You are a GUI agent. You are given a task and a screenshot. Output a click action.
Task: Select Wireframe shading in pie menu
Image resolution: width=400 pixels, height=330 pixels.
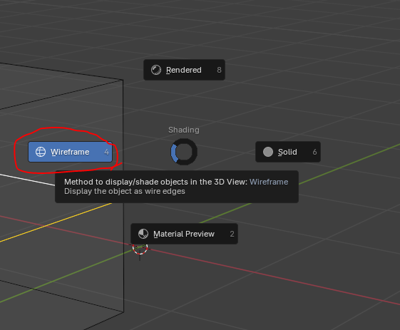coord(70,152)
